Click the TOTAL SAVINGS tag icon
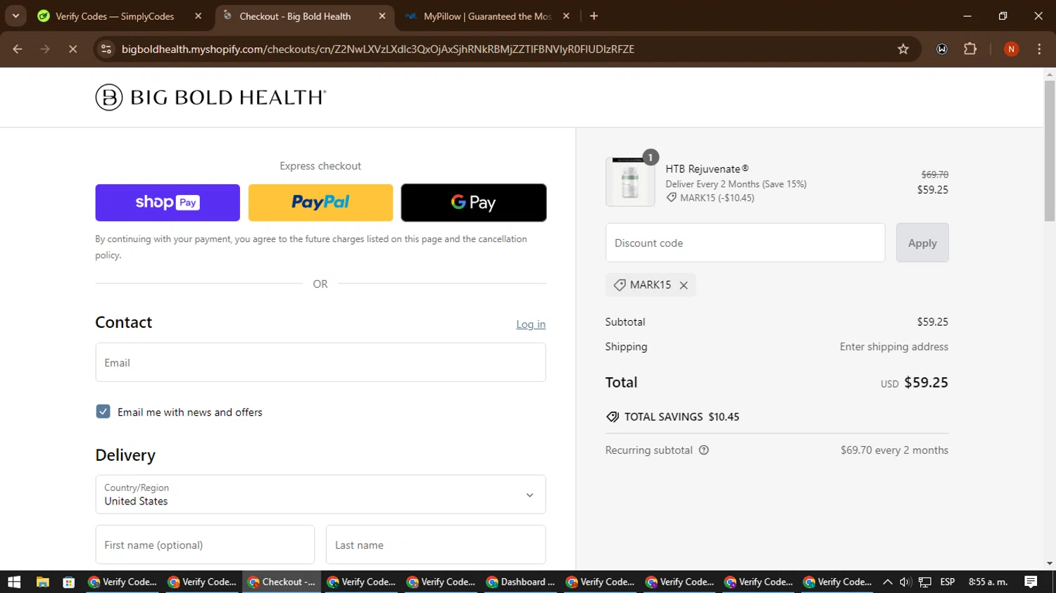This screenshot has height=593, width=1056. tap(612, 416)
